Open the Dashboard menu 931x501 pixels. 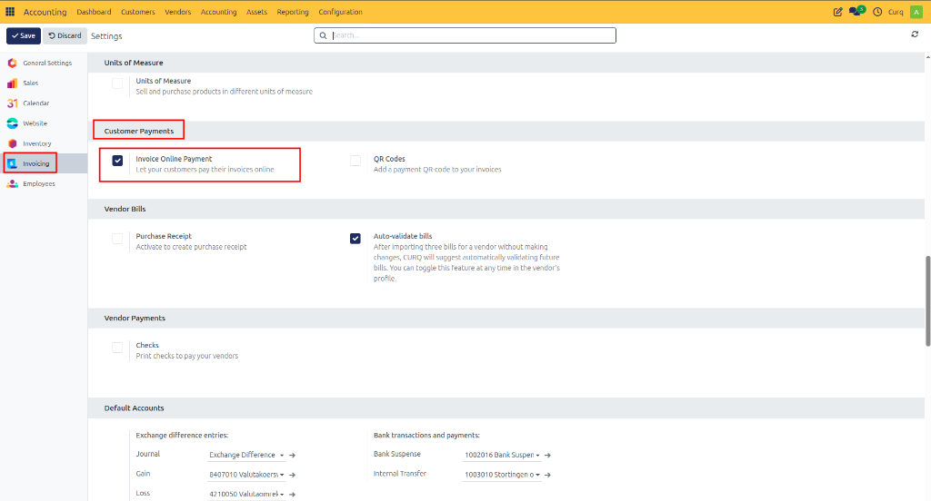pos(94,12)
